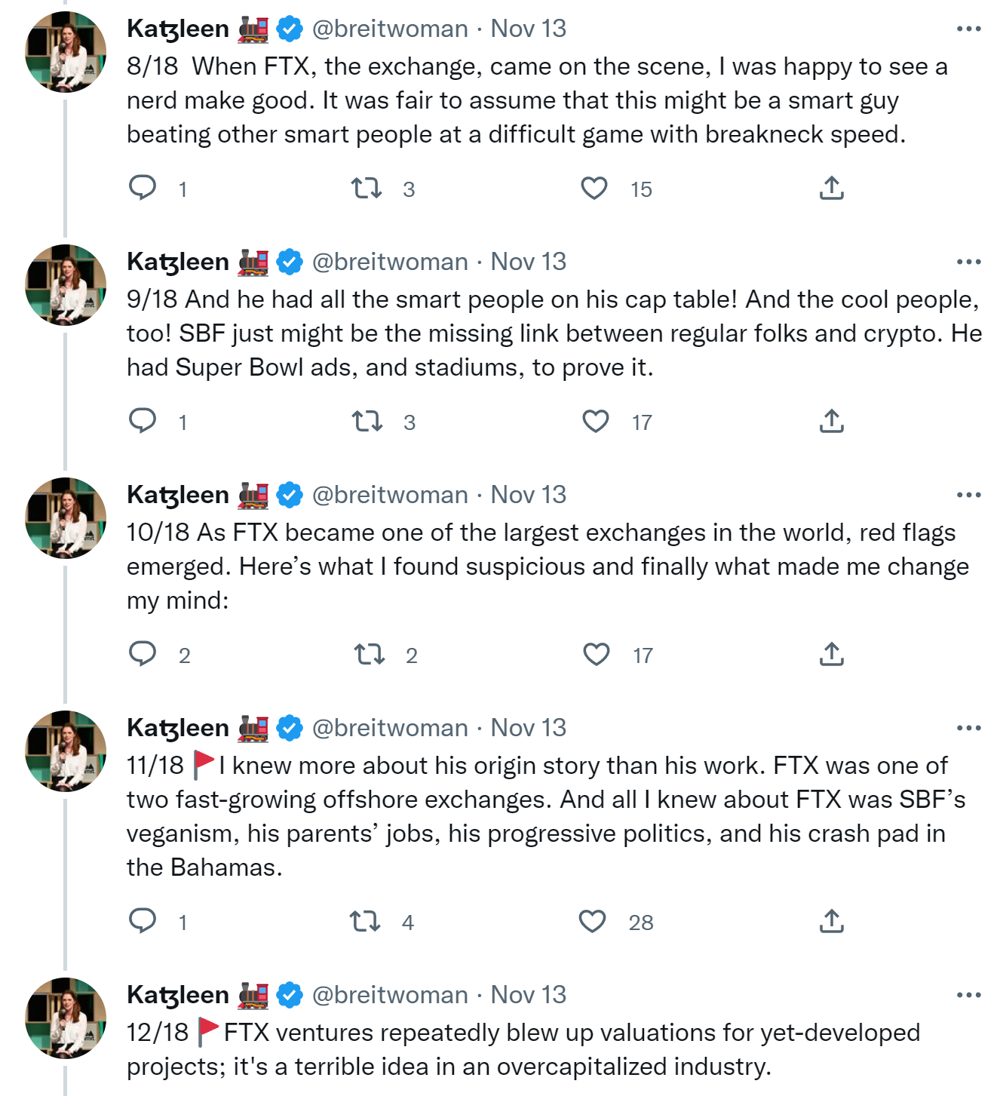Screen dimensions: 1003x1096
Task: Like the 9/18 Super Bowl ads tweet
Action: point(595,421)
